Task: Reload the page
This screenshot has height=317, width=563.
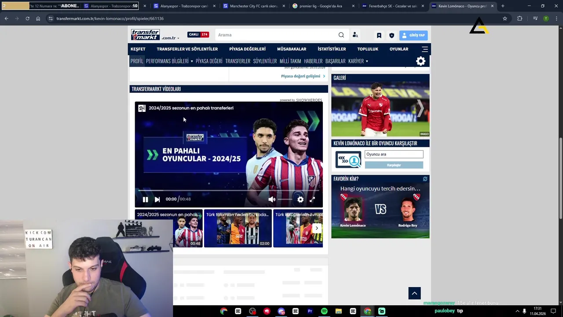Action: click(27, 18)
